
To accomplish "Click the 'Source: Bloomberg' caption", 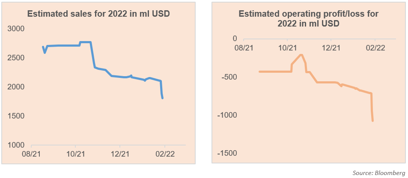I will pyautogui.click(x=378, y=172).
